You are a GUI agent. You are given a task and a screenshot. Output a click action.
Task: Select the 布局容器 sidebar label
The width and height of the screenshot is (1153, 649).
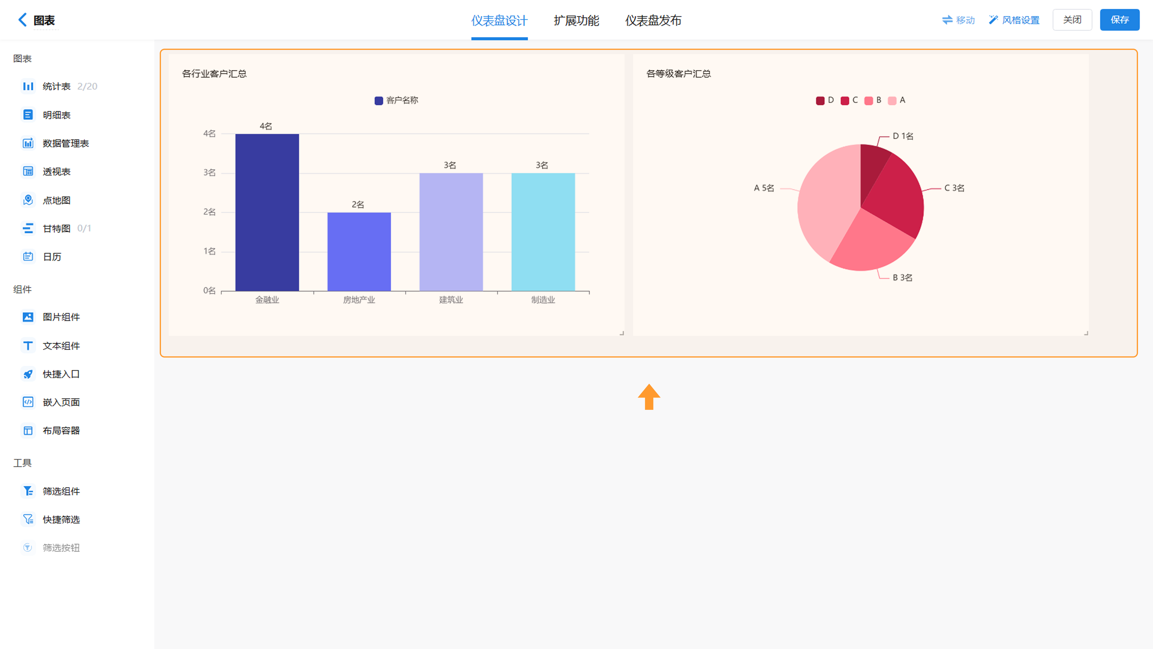point(61,431)
